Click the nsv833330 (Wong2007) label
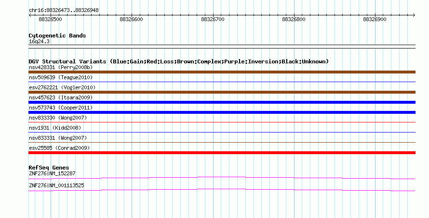 58,118
